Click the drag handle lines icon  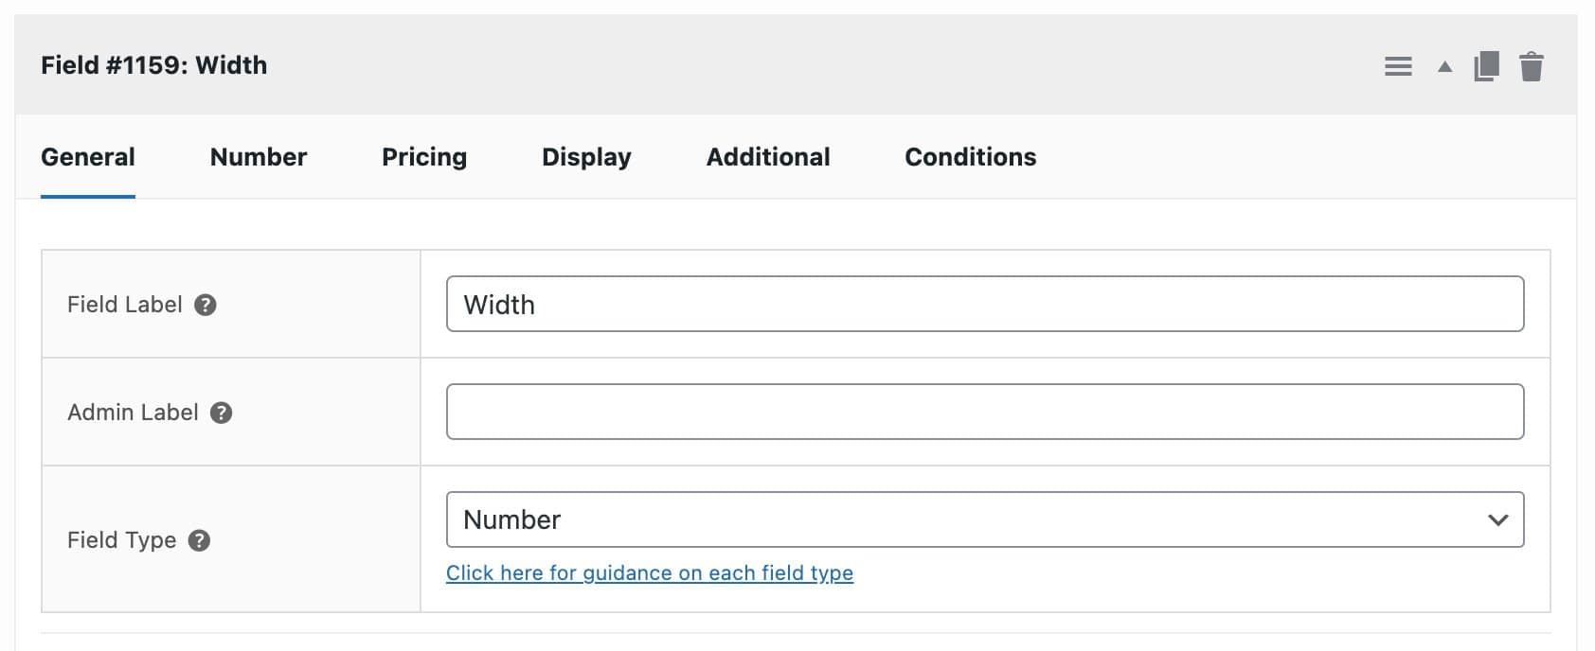point(1398,66)
